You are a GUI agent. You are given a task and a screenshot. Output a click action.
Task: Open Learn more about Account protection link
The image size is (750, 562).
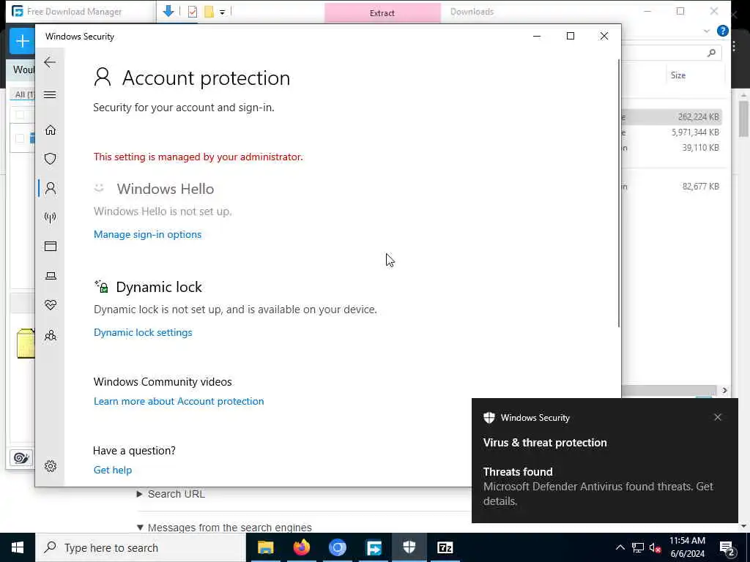pos(179,402)
